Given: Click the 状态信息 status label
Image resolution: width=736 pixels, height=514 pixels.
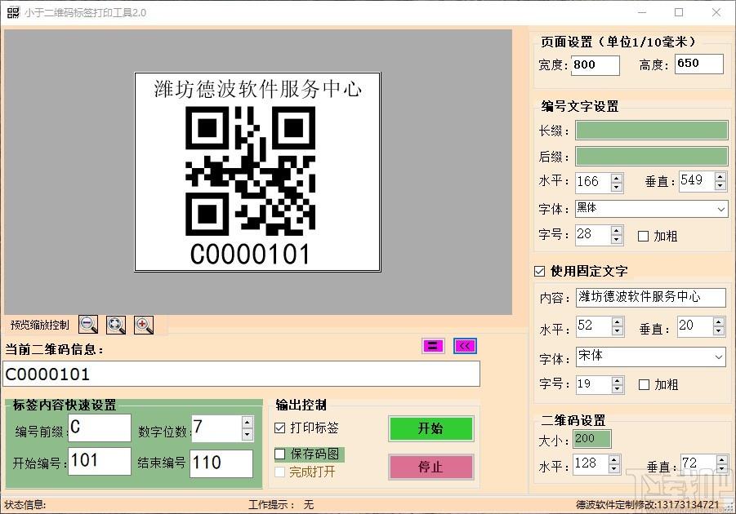Looking at the screenshot, I should (x=25, y=505).
